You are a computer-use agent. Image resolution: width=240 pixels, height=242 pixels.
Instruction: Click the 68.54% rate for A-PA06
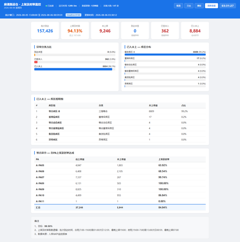[163, 171]
